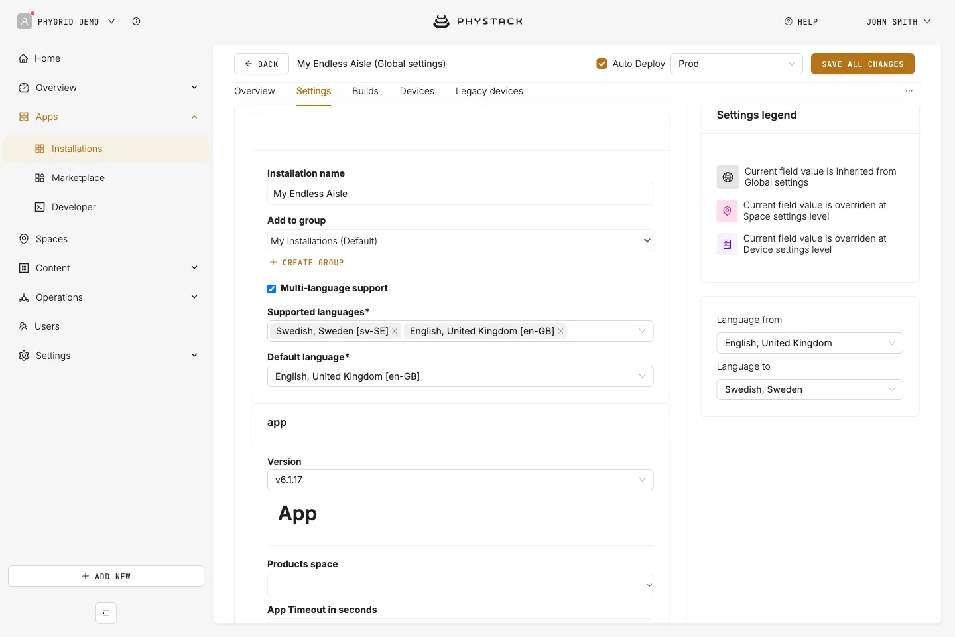Click the Add New button
The image size is (955, 637).
coord(106,576)
